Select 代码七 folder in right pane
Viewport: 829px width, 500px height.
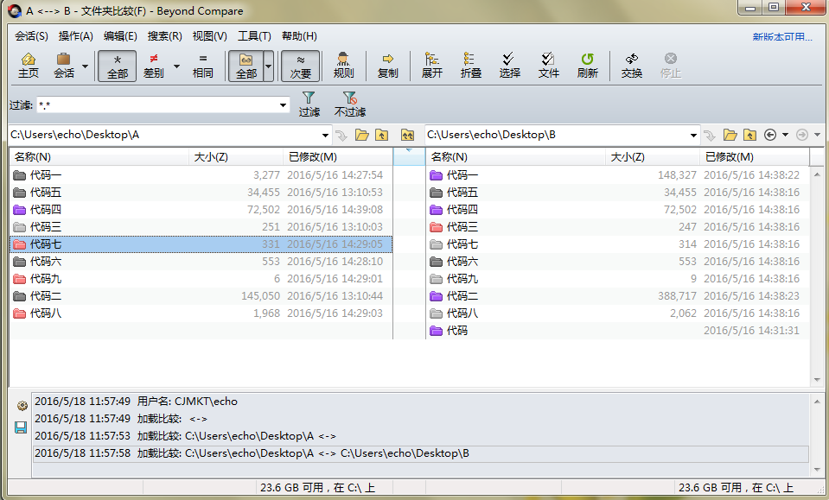point(617,244)
